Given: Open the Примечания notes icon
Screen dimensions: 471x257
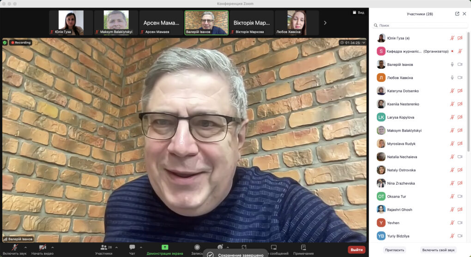Looking at the screenshot, I should coord(303,247).
